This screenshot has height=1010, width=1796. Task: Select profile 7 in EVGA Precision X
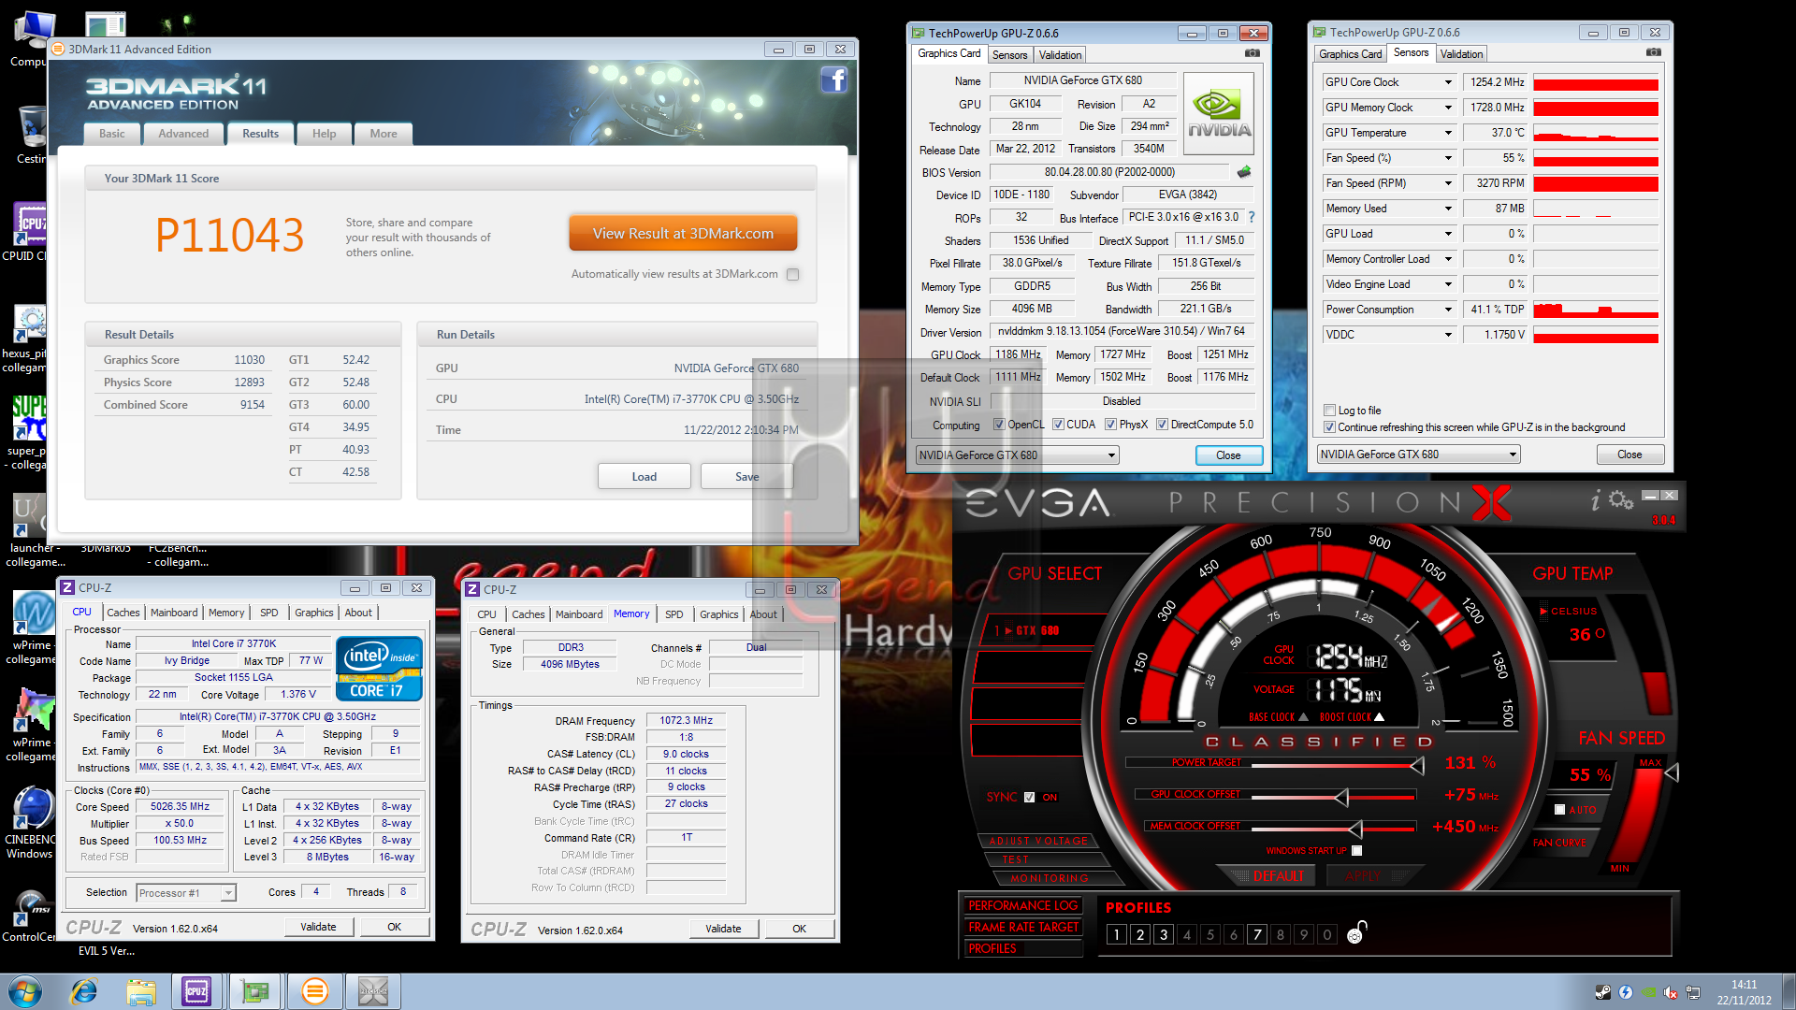pyautogui.click(x=1257, y=934)
